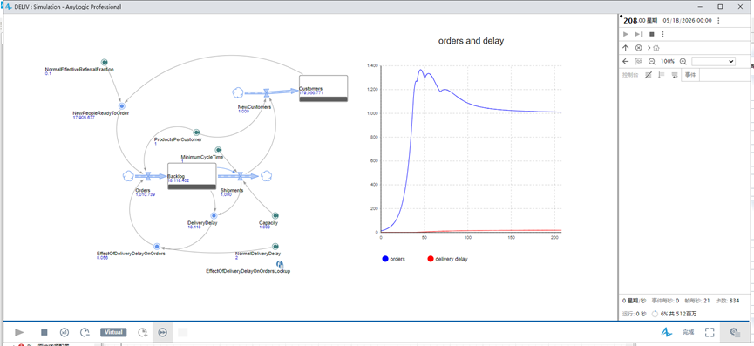Toggle Virtual time mode button
The image size is (754, 346).
click(113, 332)
